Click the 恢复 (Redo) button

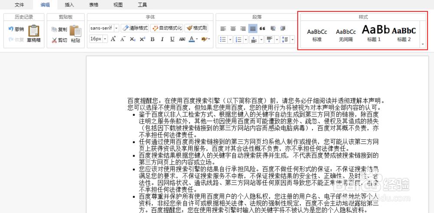pyautogui.click(x=16, y=39)
